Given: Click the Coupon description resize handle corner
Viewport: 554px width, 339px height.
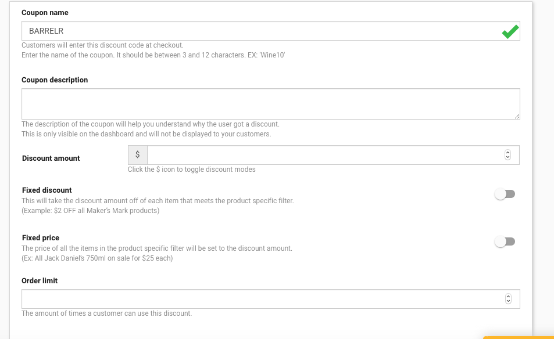Looking at the screenshot, I should 517,116.
